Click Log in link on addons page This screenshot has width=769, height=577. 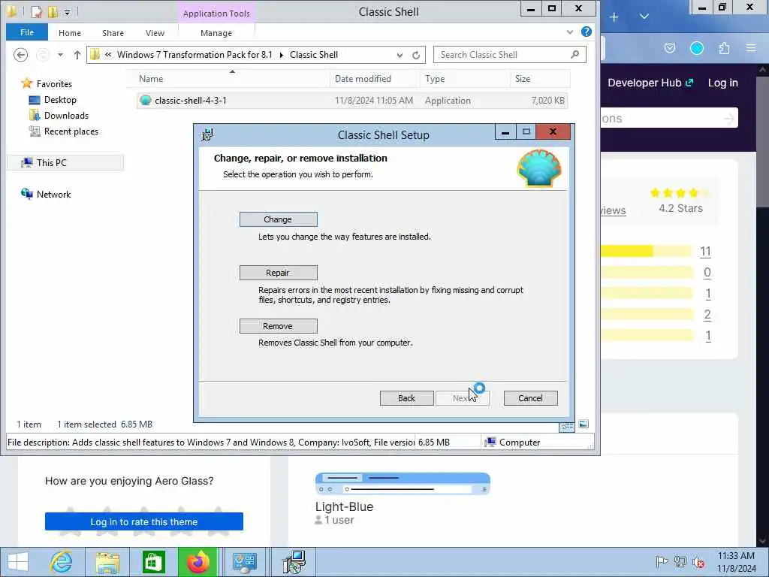723,83
